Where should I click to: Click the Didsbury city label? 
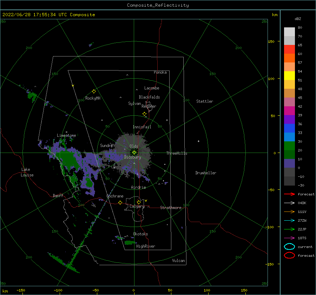pyautogui.click(x=132, y=157)
